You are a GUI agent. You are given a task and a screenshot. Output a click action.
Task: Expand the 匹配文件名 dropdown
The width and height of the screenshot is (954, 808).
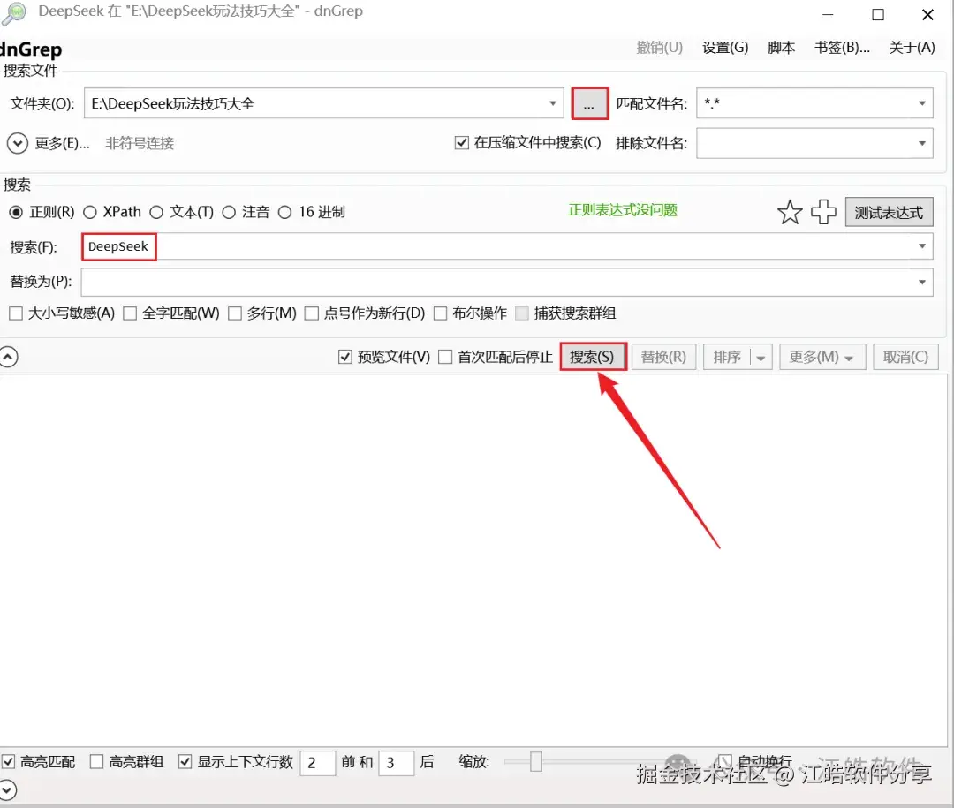point(922,102)
